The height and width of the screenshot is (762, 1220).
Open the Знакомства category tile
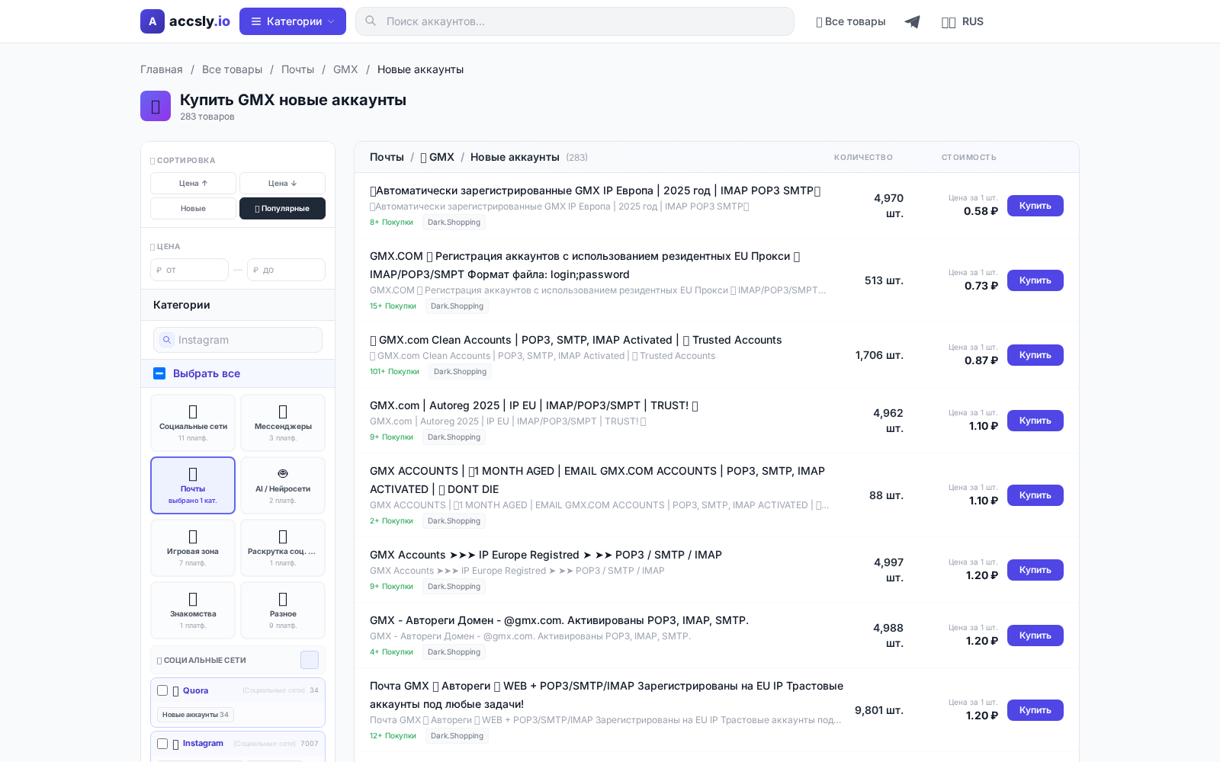(x=192, y=601)
